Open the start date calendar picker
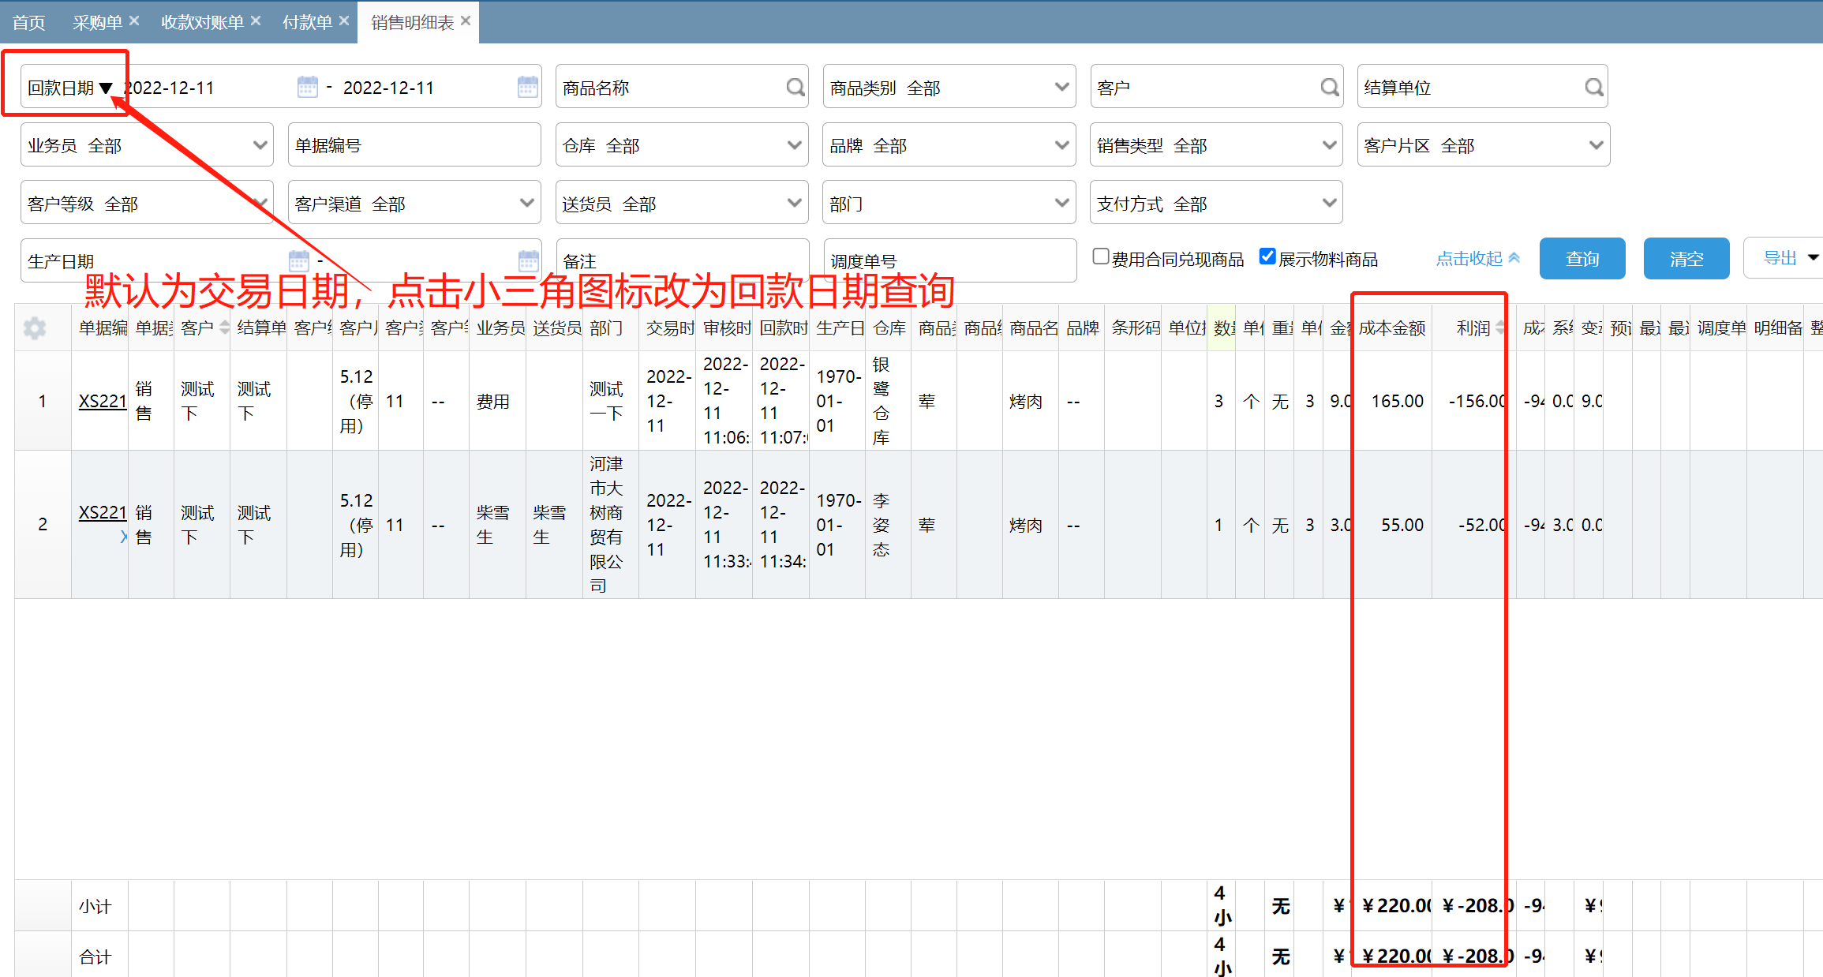Viewport: 1823px width, 977px height. tap(307, 87)
